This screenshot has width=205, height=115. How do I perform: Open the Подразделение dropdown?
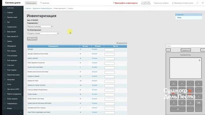40,27
